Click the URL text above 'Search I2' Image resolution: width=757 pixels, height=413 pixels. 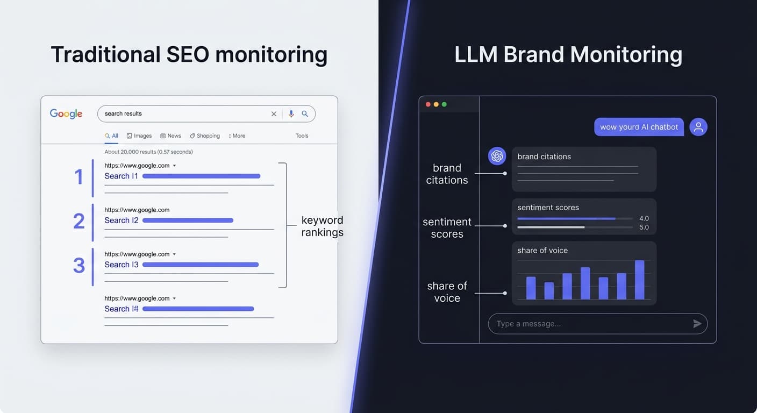pyautogui.click(x=137, y=210)
